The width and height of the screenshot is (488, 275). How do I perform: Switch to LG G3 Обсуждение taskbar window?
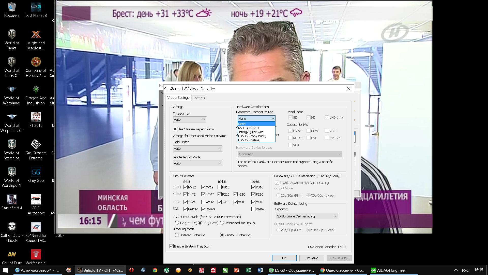292,270
